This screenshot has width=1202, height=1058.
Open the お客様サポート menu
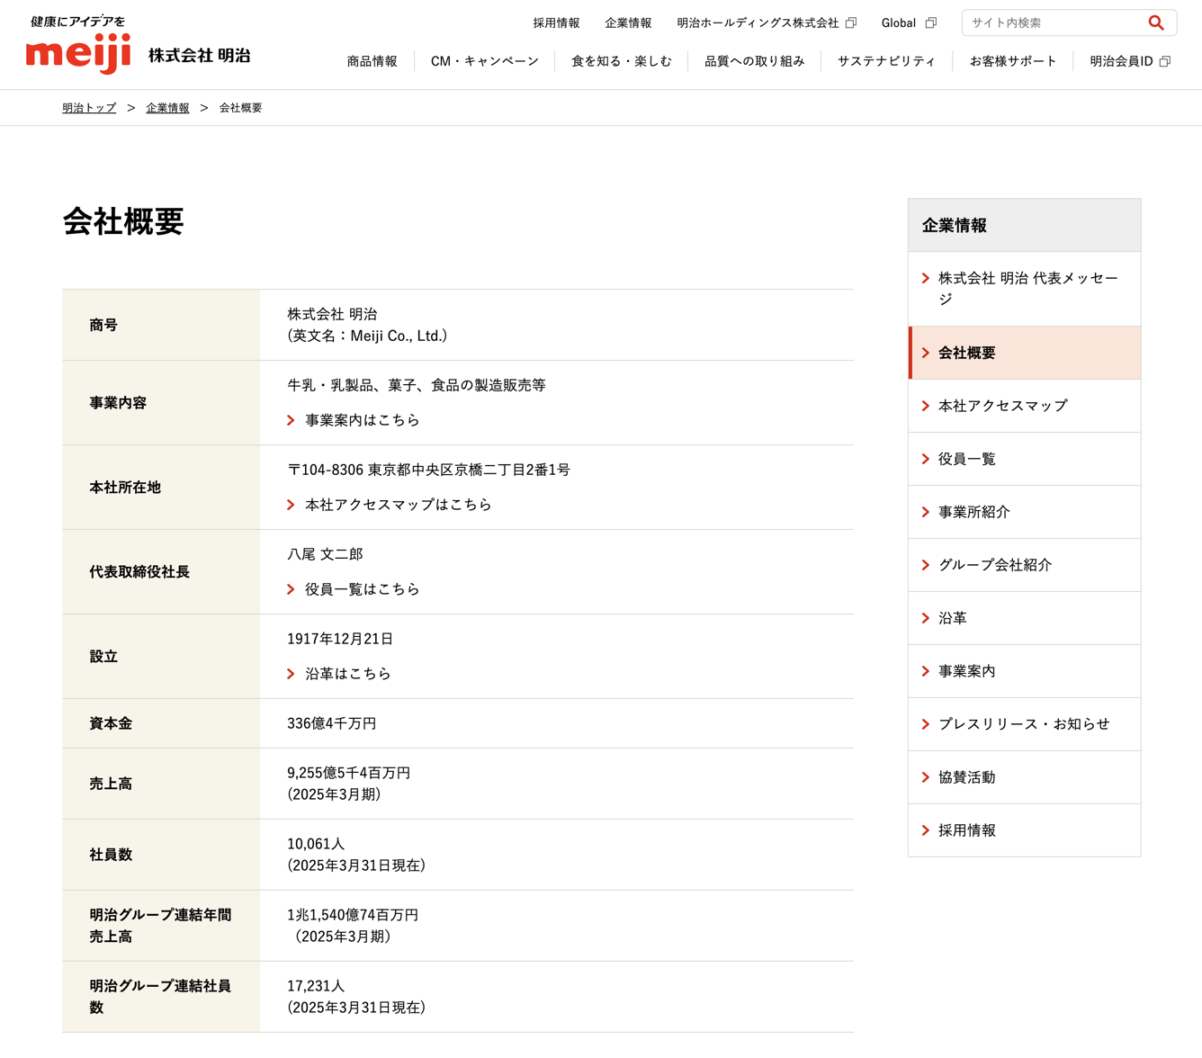tap(1013, 62)
